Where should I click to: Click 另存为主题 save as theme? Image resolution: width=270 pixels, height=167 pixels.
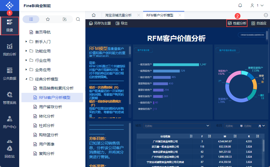click(100, 23)
